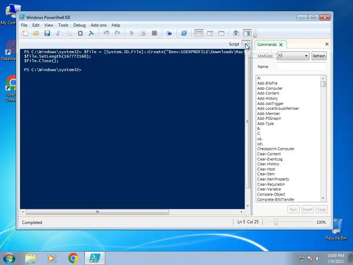
Task: Stop the operation with square icon
Action: pyautogui.click(x=154, y=33)
